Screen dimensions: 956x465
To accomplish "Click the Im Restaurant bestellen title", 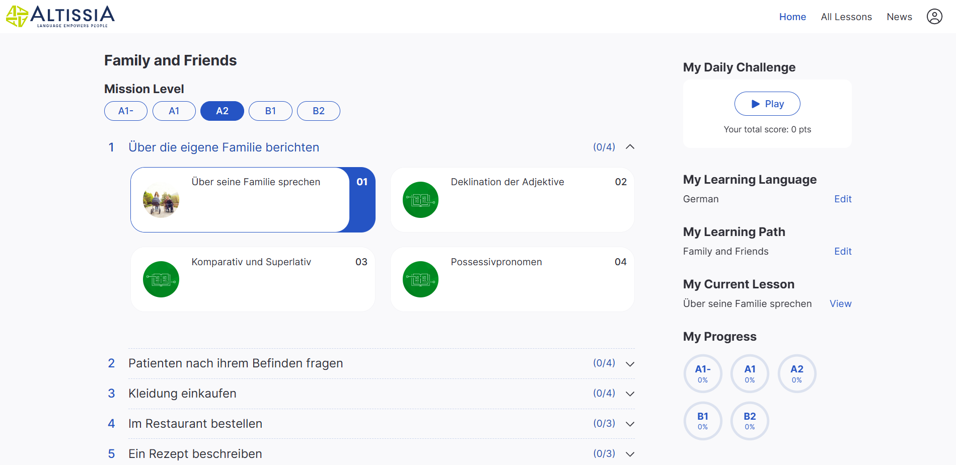I will pyautogui.click(x=195, y=424).
